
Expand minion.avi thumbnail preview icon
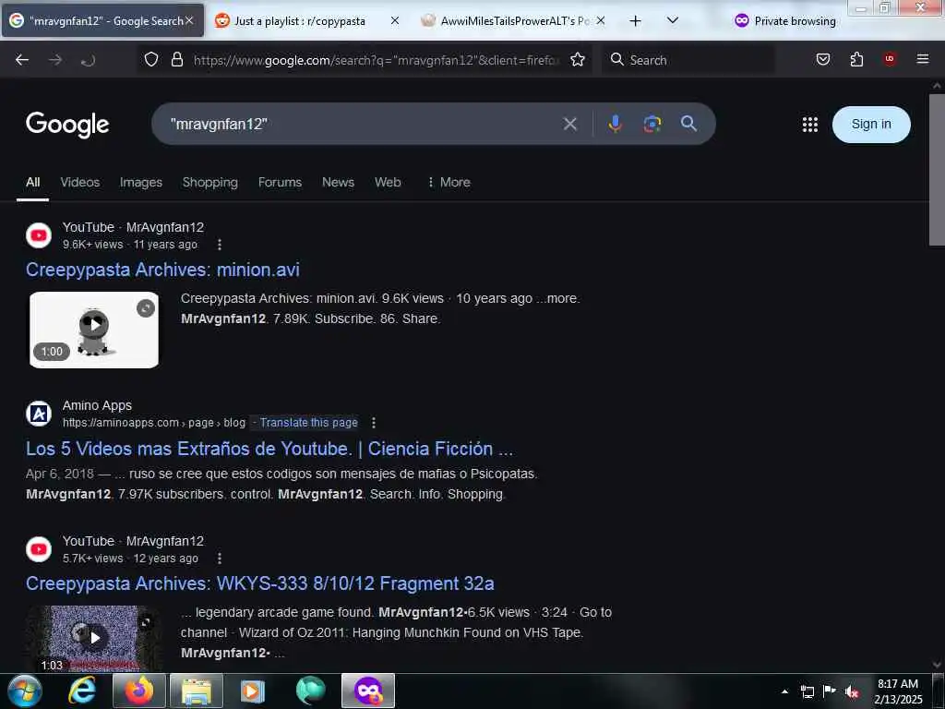point(145,308)
